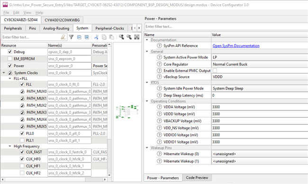The image size is (308, 184).
Task: Open the File menu
Action: tap(6, 13)
